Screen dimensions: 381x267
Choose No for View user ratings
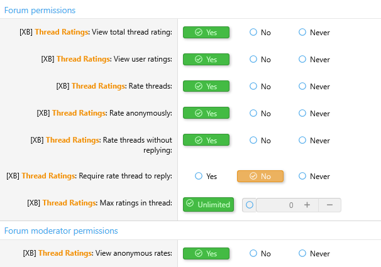point(260,59)
